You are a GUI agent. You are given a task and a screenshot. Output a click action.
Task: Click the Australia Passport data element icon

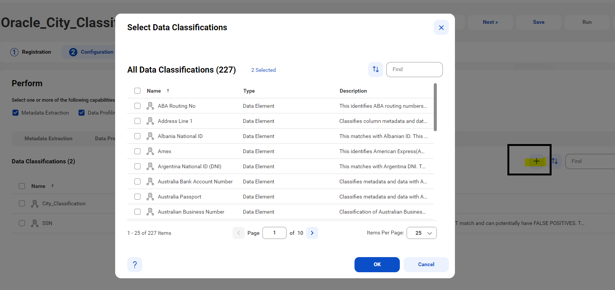pos(150,197)
